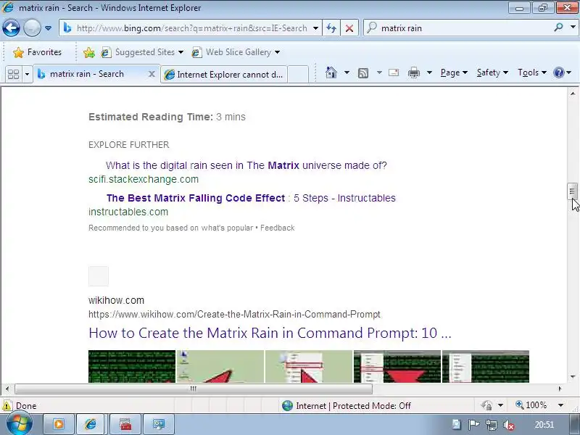The image size is (580, 435).
Task: Open the Help question mark menu
Action: tap(563, 72)
